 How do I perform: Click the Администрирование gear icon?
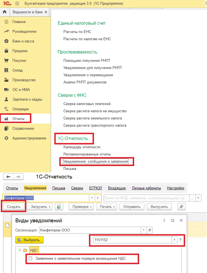click(6, 138)
